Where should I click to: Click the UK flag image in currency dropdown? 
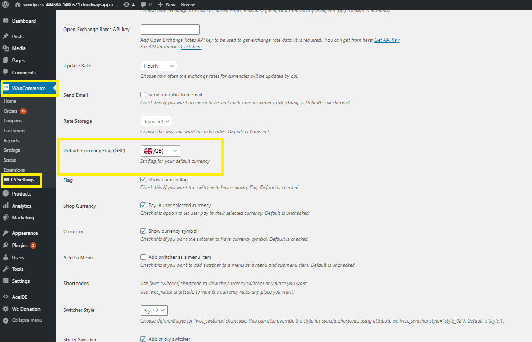tap(148, 151)
